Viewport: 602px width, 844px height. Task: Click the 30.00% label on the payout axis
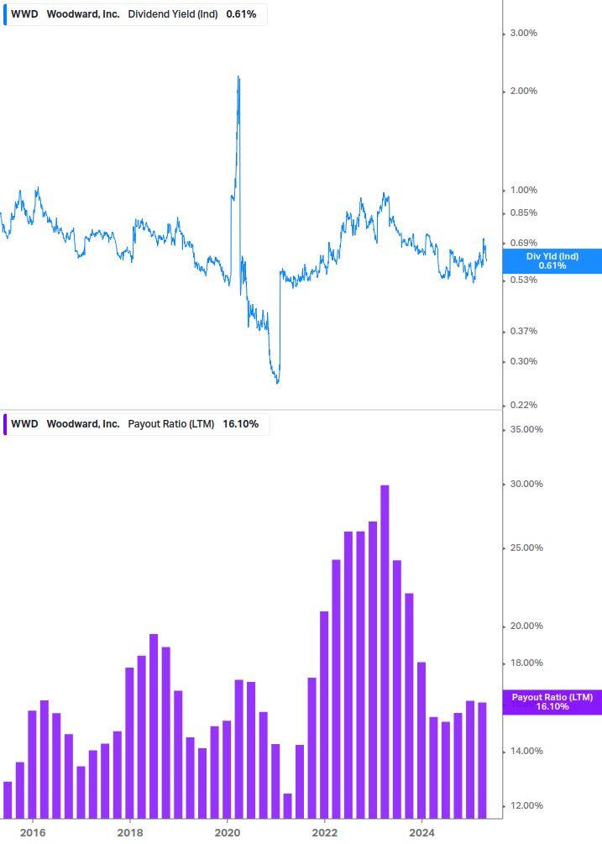[526, 484]
